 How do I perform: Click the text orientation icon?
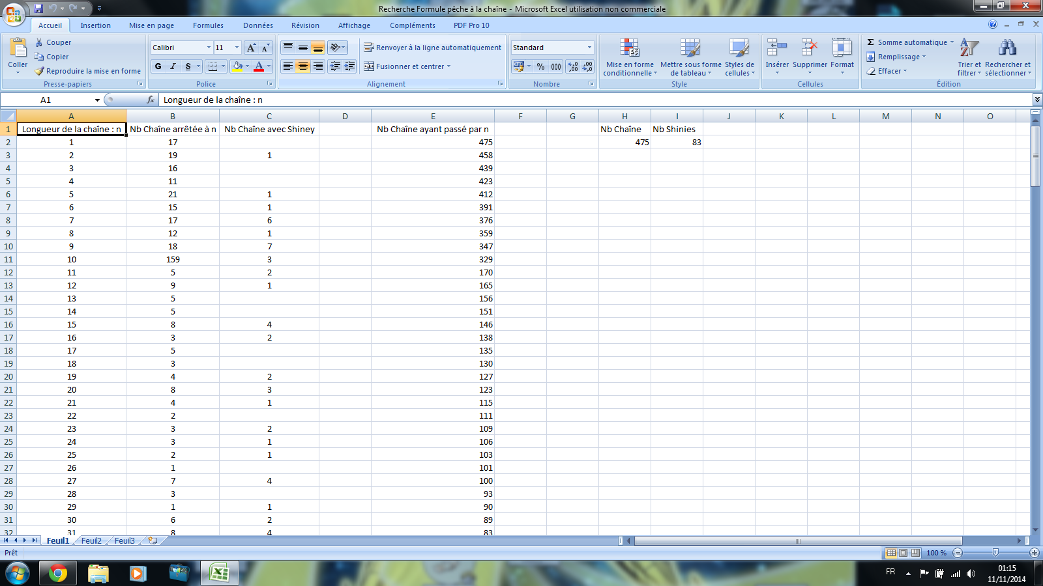335,48
